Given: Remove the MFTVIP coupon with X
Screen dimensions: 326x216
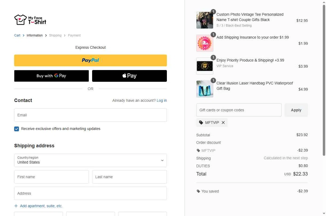Looking at the screenshot, I should (223, 123).
